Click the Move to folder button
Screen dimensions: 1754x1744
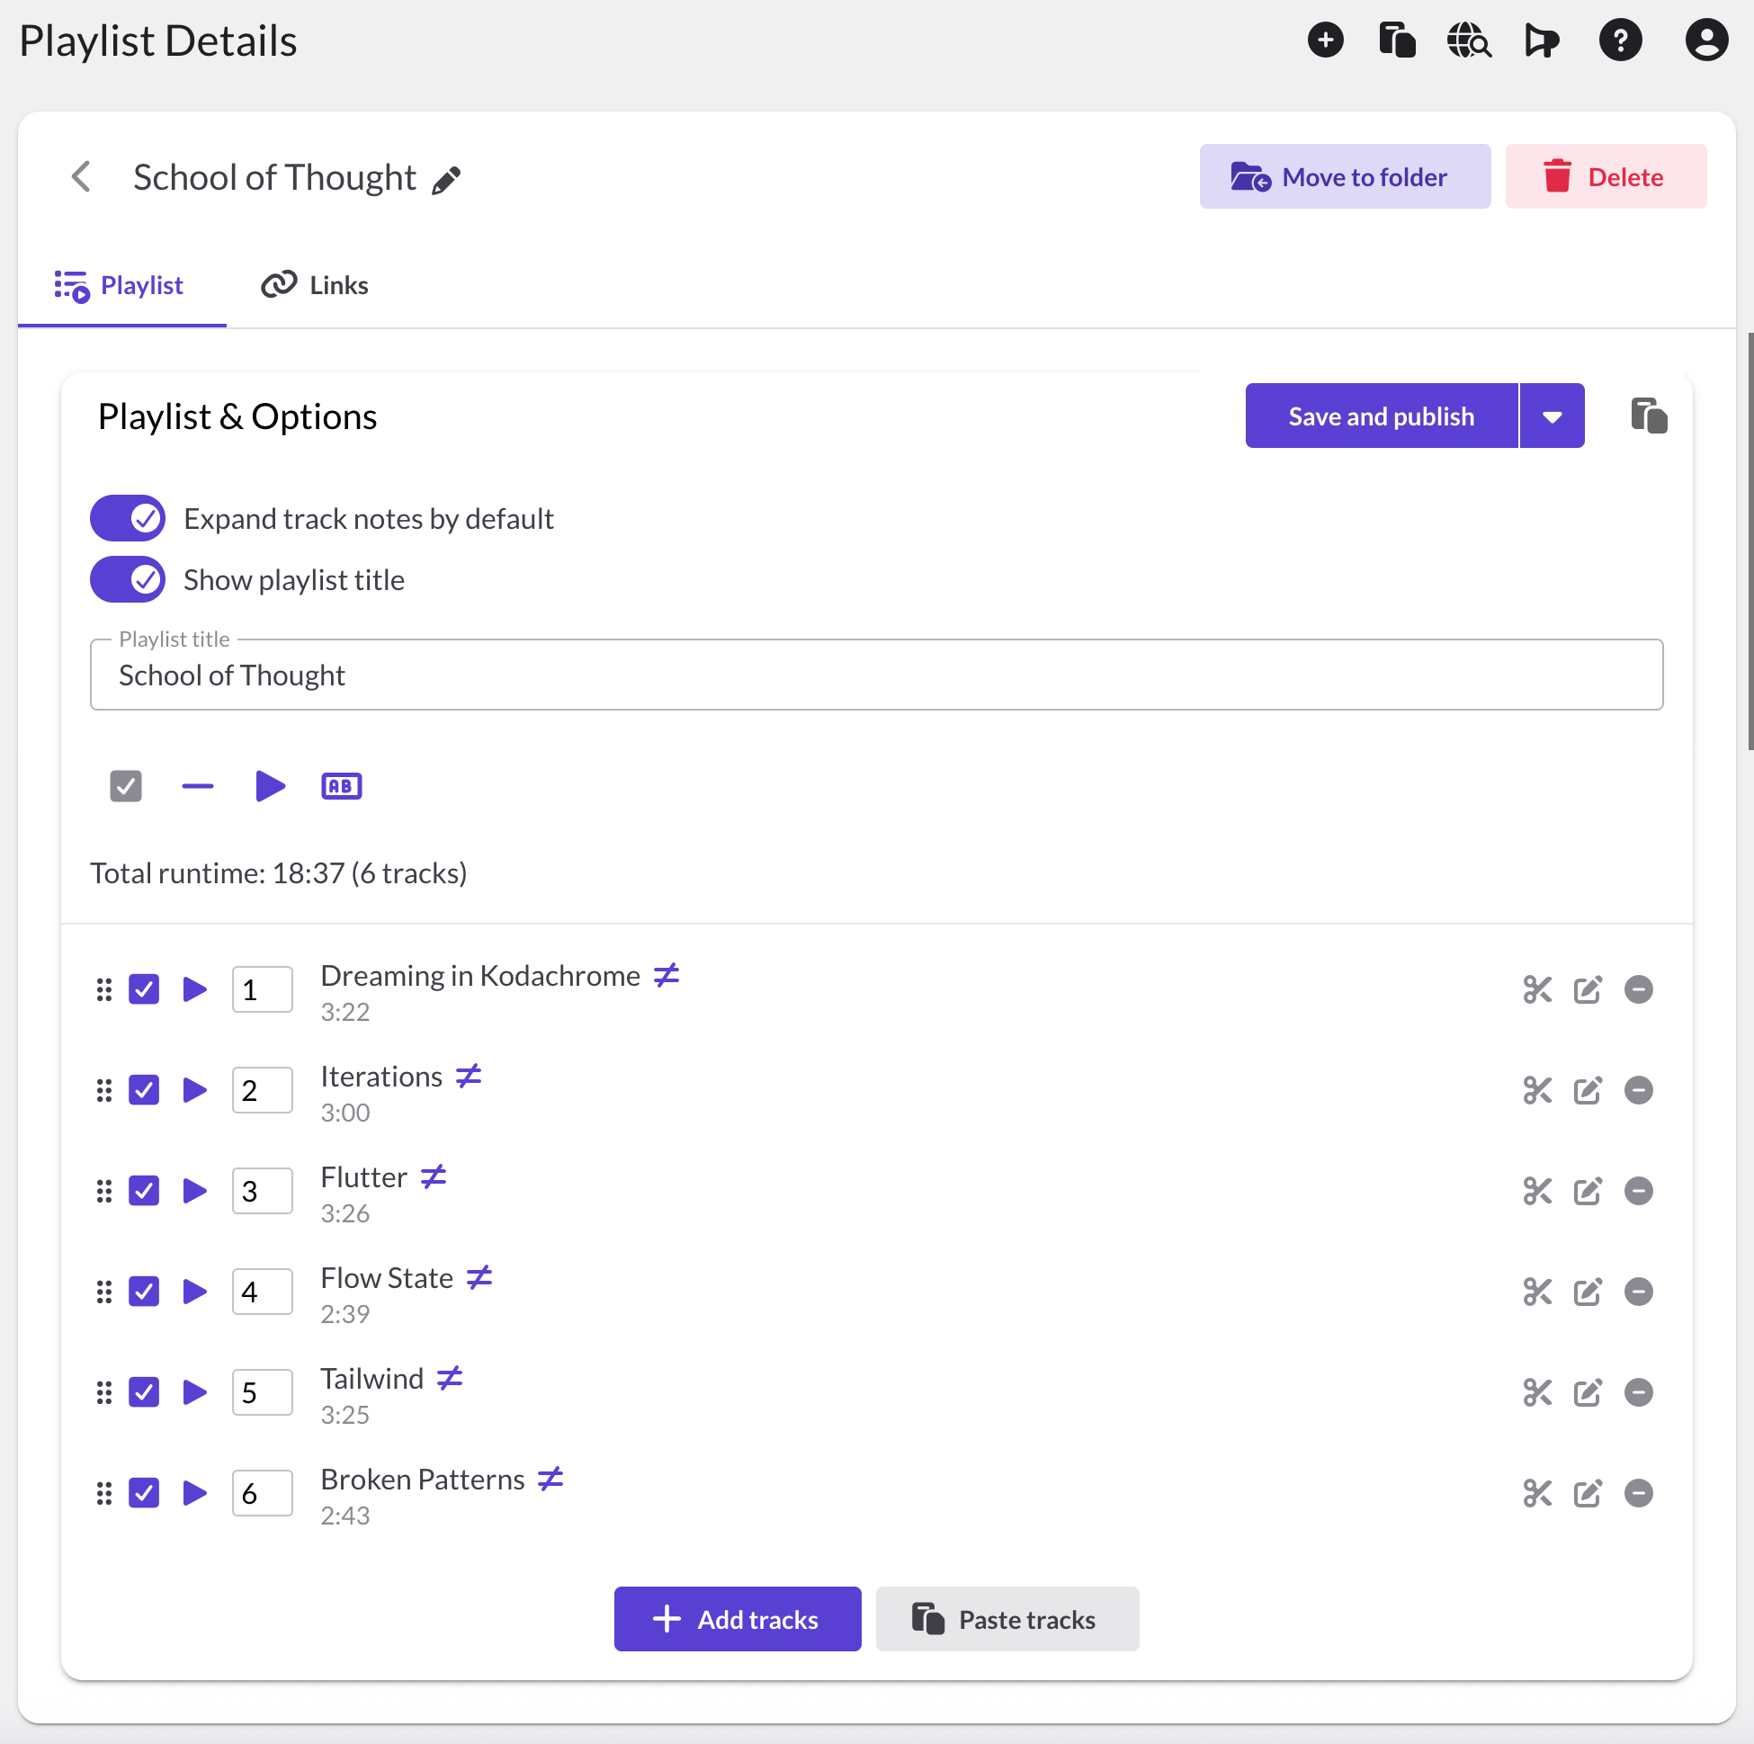coord(1344,176)
